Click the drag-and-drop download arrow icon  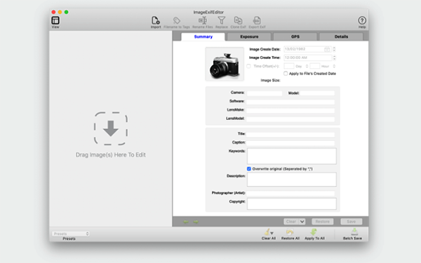(x=111, y=128)
